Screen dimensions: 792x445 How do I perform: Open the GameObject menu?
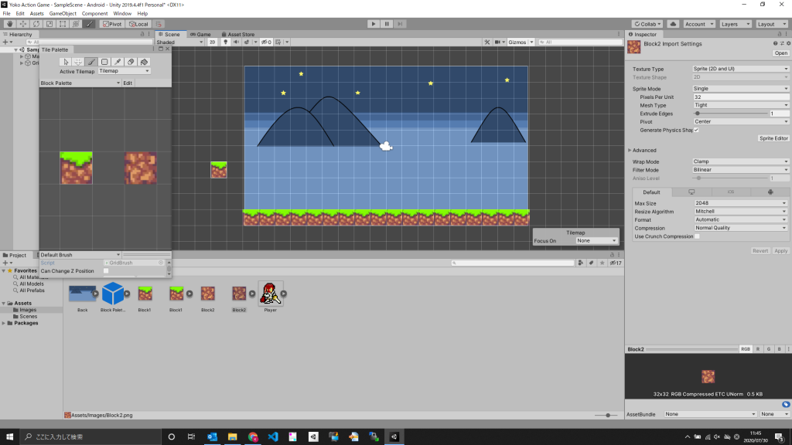tap(63, 14)
